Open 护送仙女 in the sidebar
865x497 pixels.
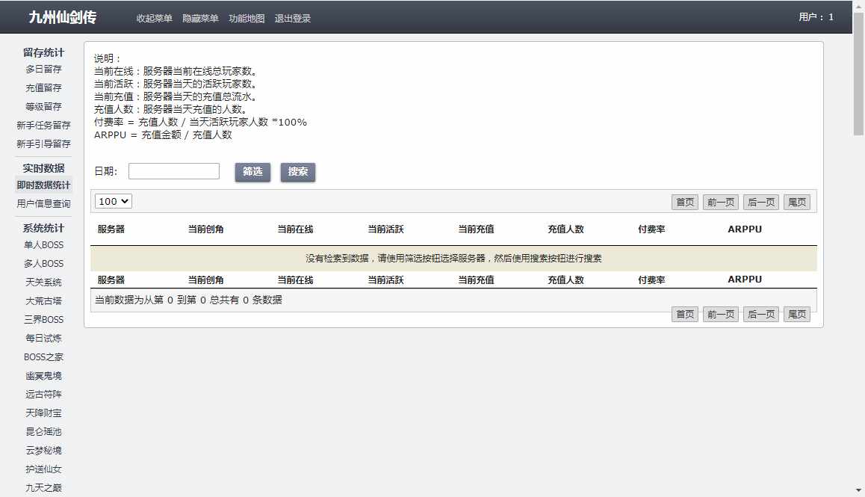[43, 469]
